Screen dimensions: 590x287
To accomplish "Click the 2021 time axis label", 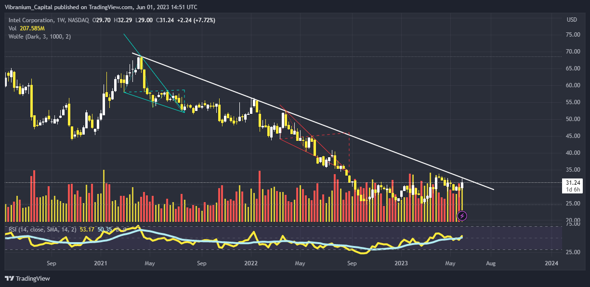I will coord(100,263).
